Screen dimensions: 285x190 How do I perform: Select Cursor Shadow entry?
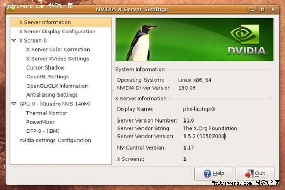pos(45,67)
